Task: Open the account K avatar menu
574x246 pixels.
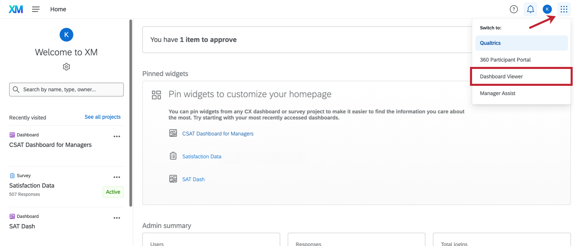Action: (x=547, y=9)
